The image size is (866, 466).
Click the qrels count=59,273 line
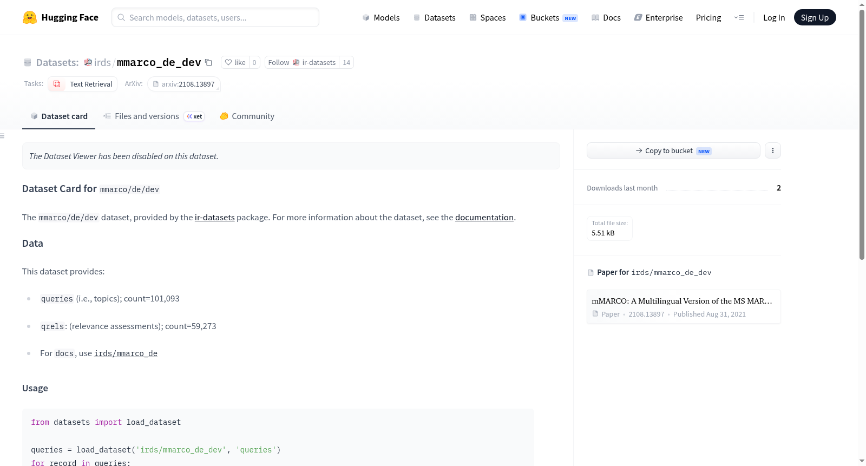(x=128, y=326)
